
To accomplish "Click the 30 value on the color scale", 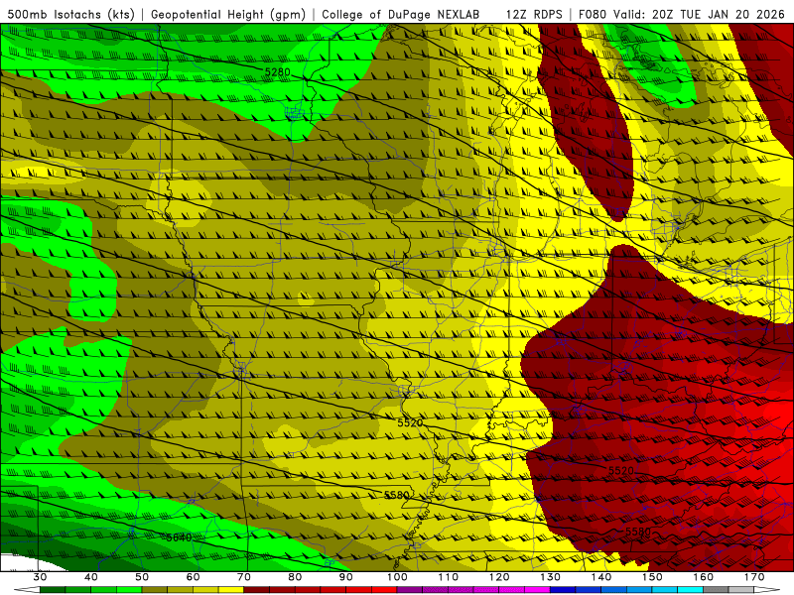I will [40, 577].
